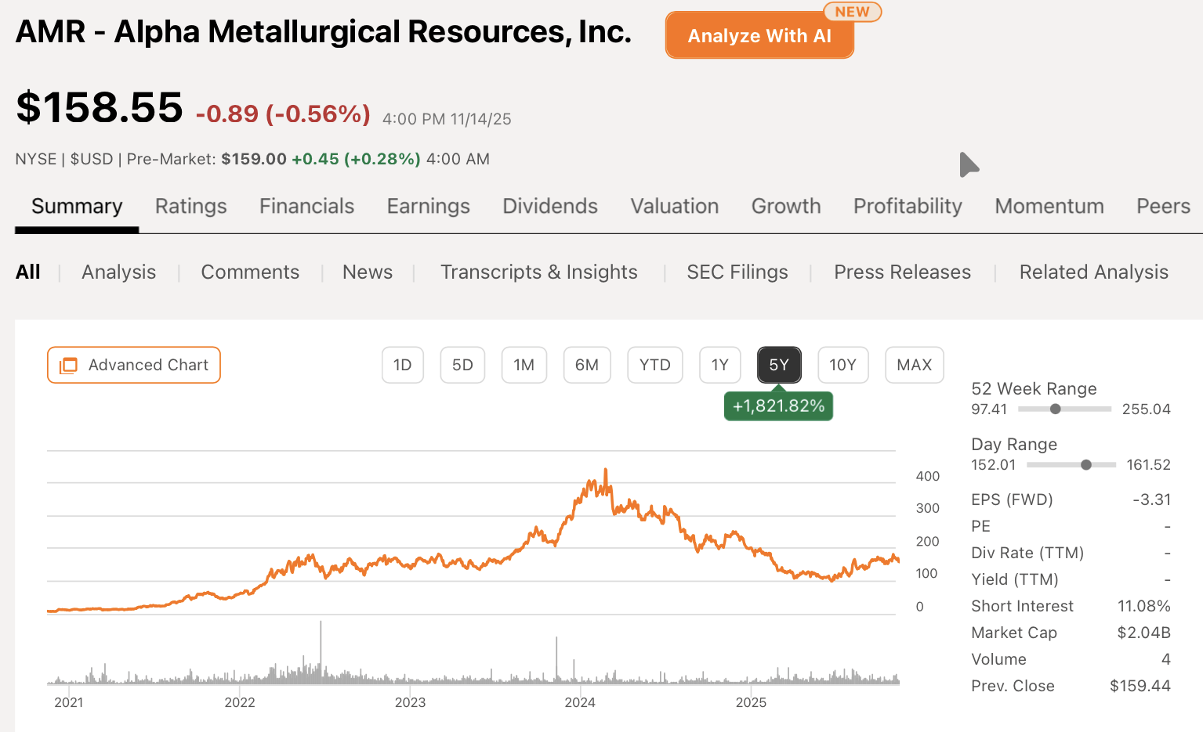Select the YTD time range

654,365
